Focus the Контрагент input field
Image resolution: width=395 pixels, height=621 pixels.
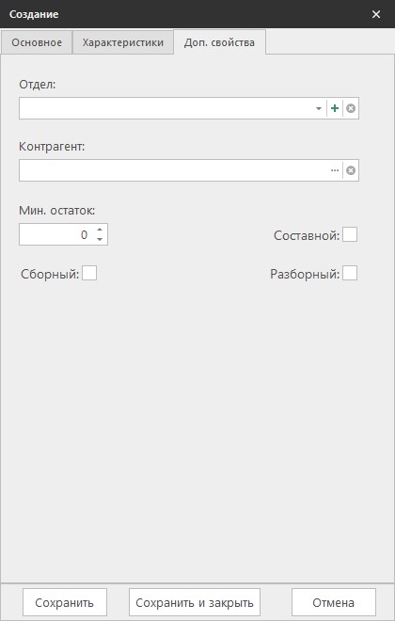pyautogui.click(x=174, y=170)
